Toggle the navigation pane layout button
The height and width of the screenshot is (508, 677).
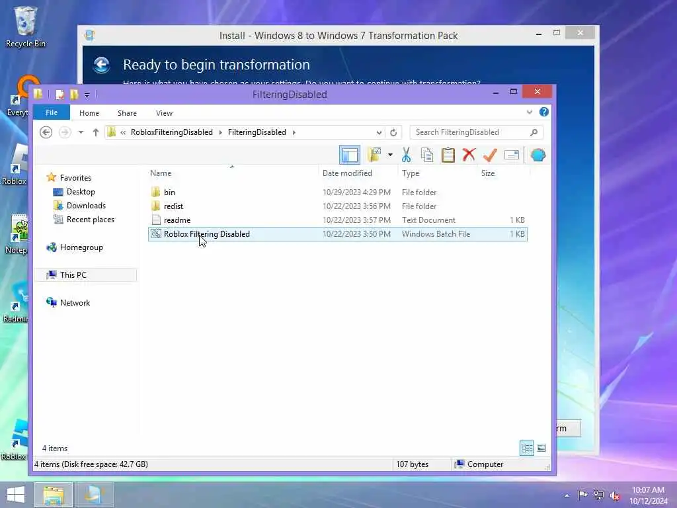(x=349, y=155)
